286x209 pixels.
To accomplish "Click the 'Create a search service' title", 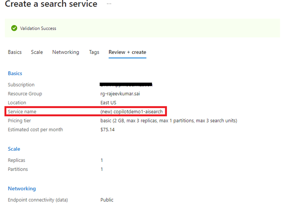I will [x=51, y=4].
